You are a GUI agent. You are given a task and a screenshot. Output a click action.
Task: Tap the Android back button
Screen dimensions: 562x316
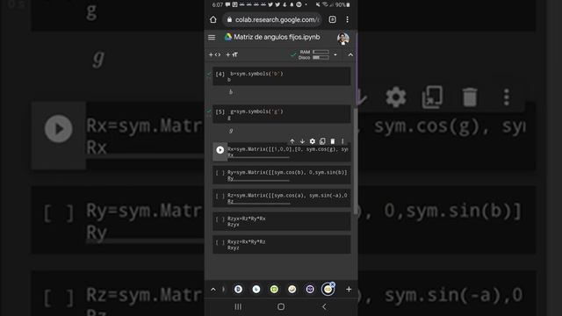click(x=324, y=306)
